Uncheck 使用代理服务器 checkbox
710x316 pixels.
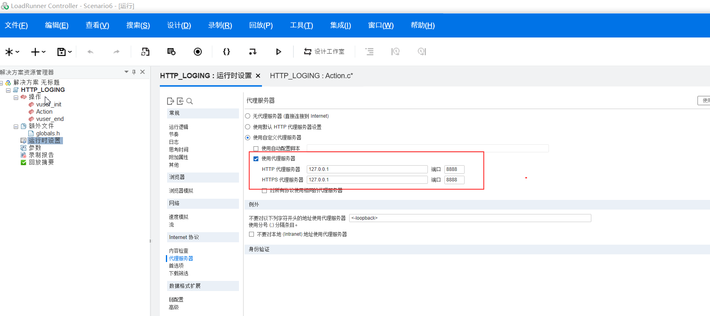[x=256, y=159]
